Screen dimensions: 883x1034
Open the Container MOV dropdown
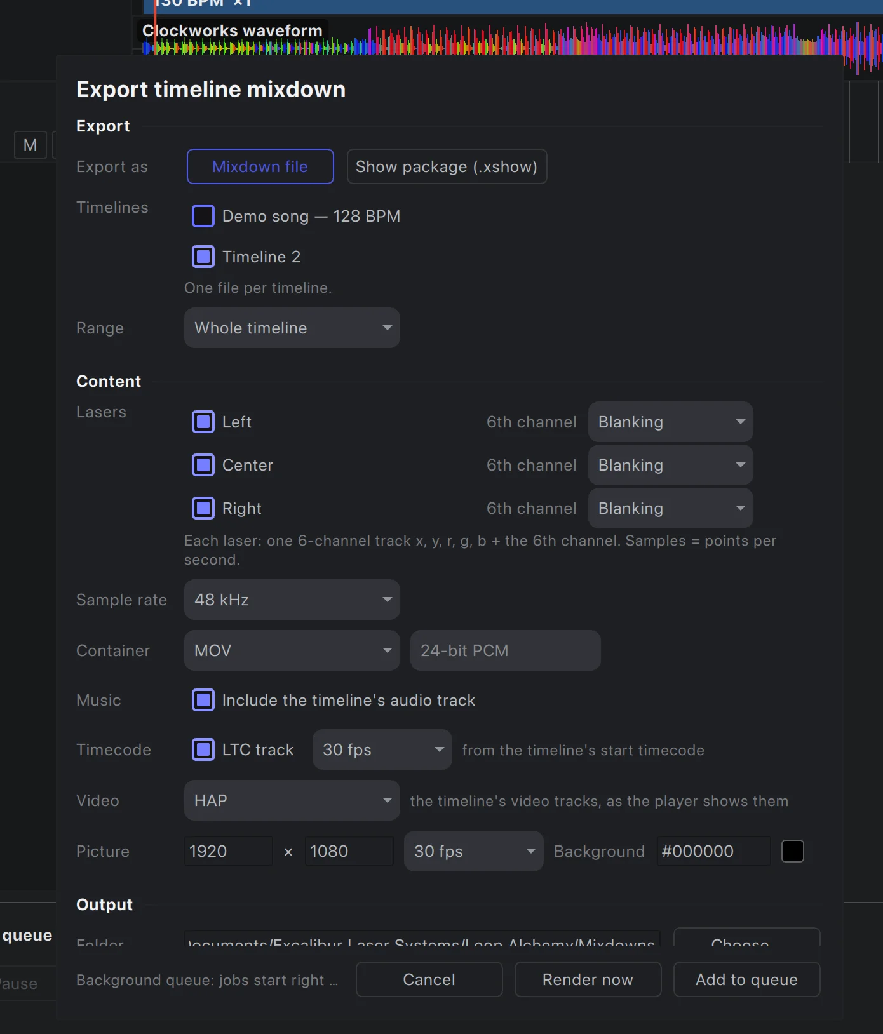pos(292,650)
